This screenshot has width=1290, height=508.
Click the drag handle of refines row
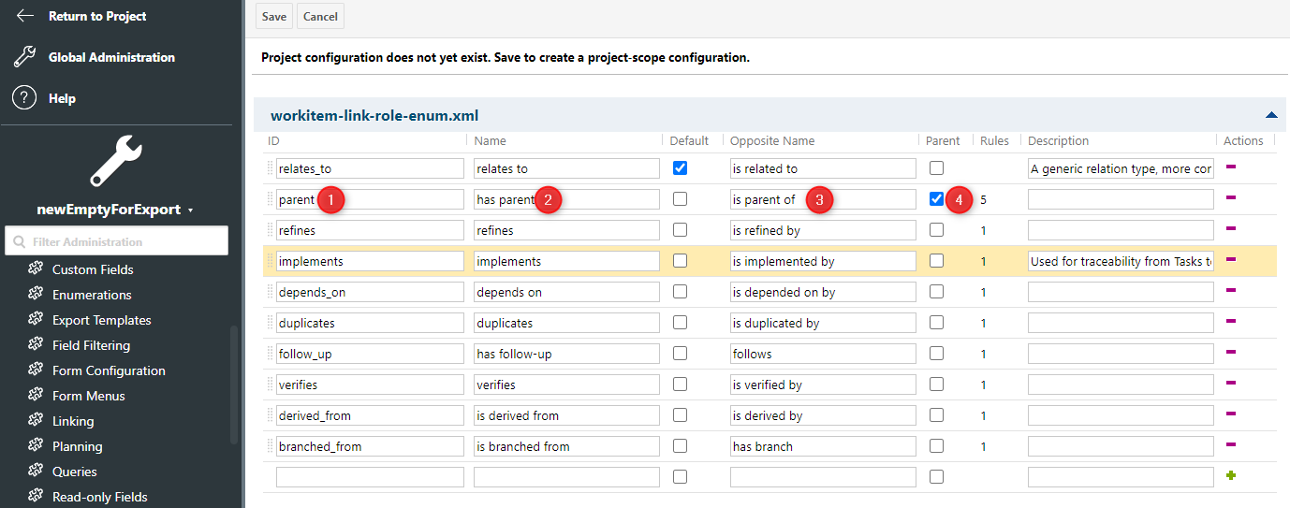pyautogui.click(x=271, y=230)
